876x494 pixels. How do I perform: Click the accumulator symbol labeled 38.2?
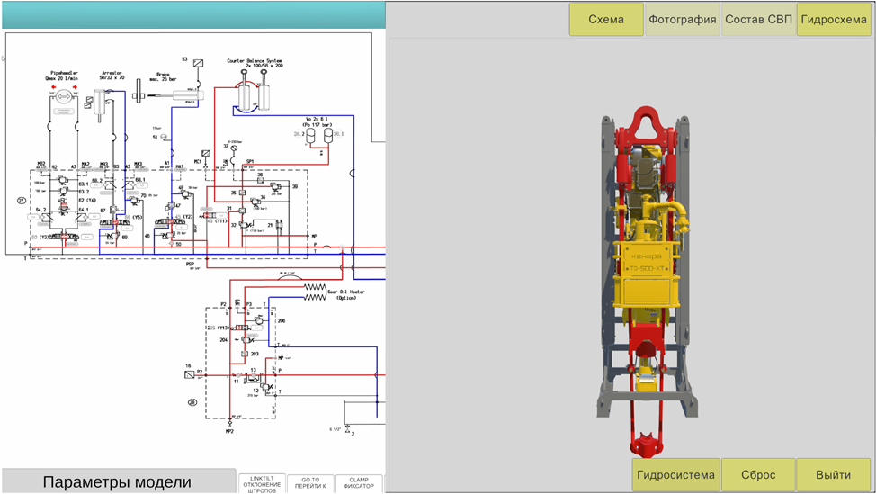pos(311,134)
